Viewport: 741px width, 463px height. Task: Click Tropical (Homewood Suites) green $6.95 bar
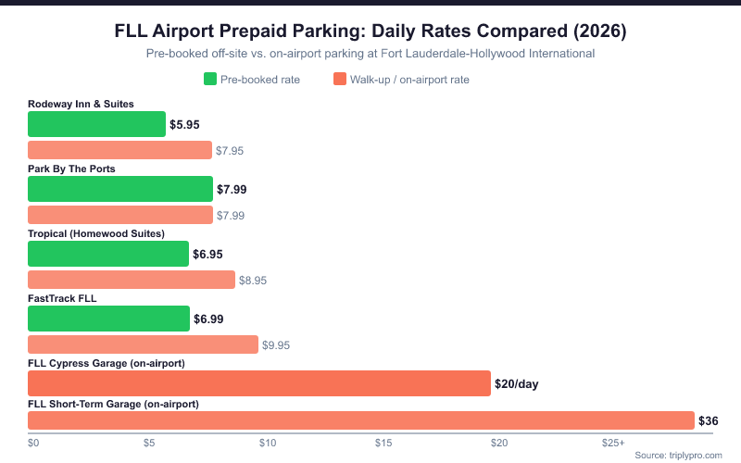(108, 254)
